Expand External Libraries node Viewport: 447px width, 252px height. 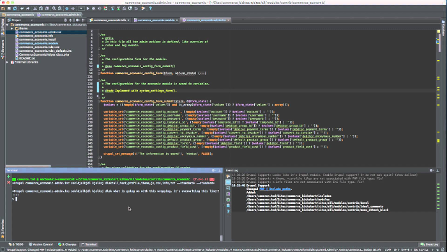coord(8,62)
